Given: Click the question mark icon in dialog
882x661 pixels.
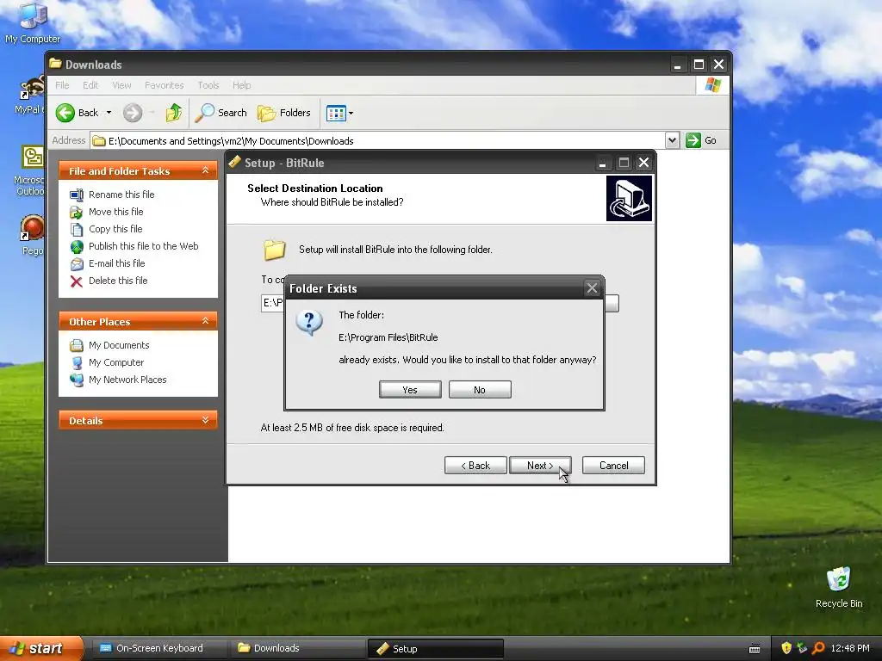Looking at the screenshot, I should [309, 324].
